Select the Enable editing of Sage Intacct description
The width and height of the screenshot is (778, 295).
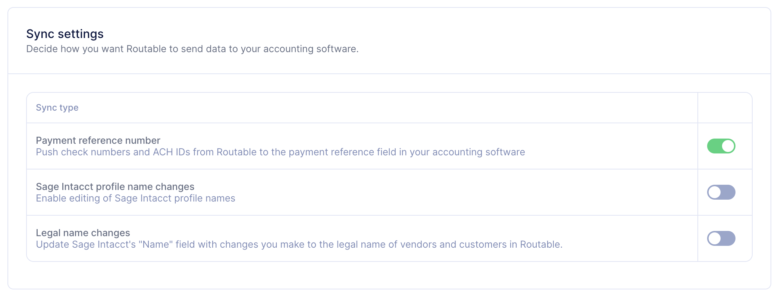pyautogui.click(x=135, y=198)
